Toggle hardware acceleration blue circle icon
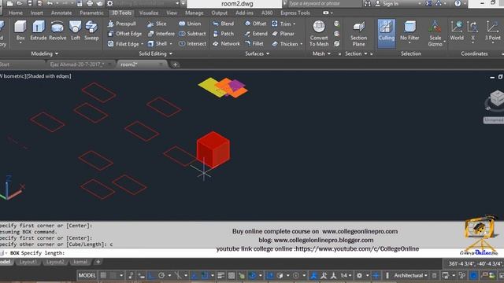This screenshot has height=283, width=504. click(x=473, y=275)
